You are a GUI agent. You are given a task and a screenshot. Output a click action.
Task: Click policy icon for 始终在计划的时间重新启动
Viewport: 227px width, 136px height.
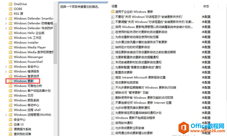(113, 47)
